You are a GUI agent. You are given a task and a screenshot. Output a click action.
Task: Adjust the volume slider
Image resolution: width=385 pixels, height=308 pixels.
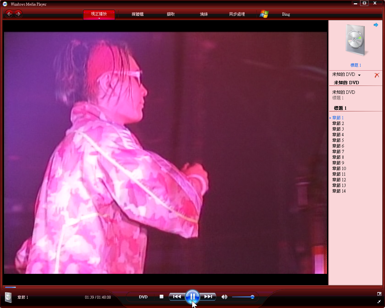point(243,297)
